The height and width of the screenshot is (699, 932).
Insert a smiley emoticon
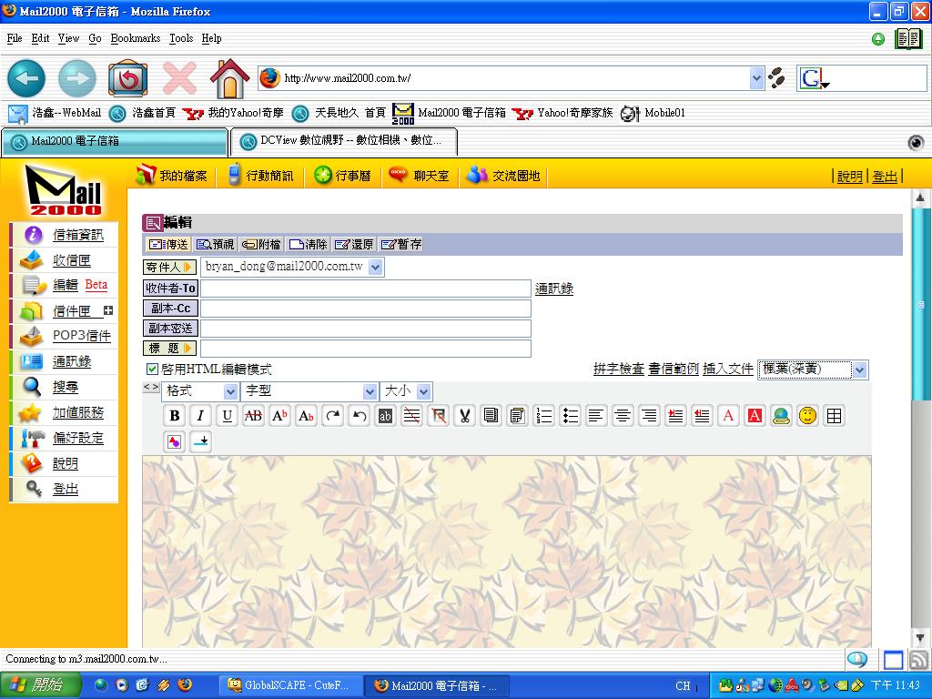(x=807, y=416)
